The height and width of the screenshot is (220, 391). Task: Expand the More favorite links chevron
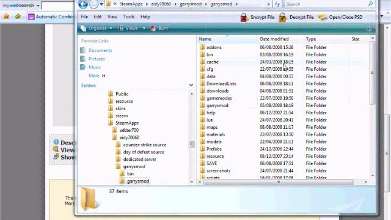tap(103, 76)
